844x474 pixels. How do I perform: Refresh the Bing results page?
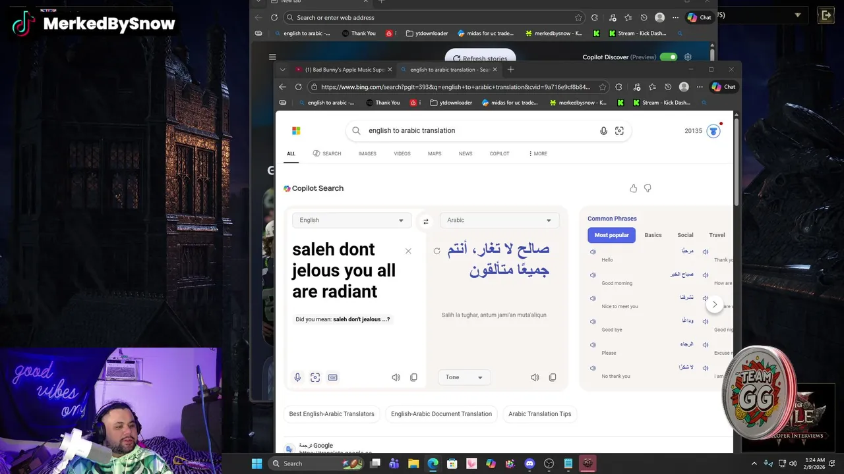[298, 87]
